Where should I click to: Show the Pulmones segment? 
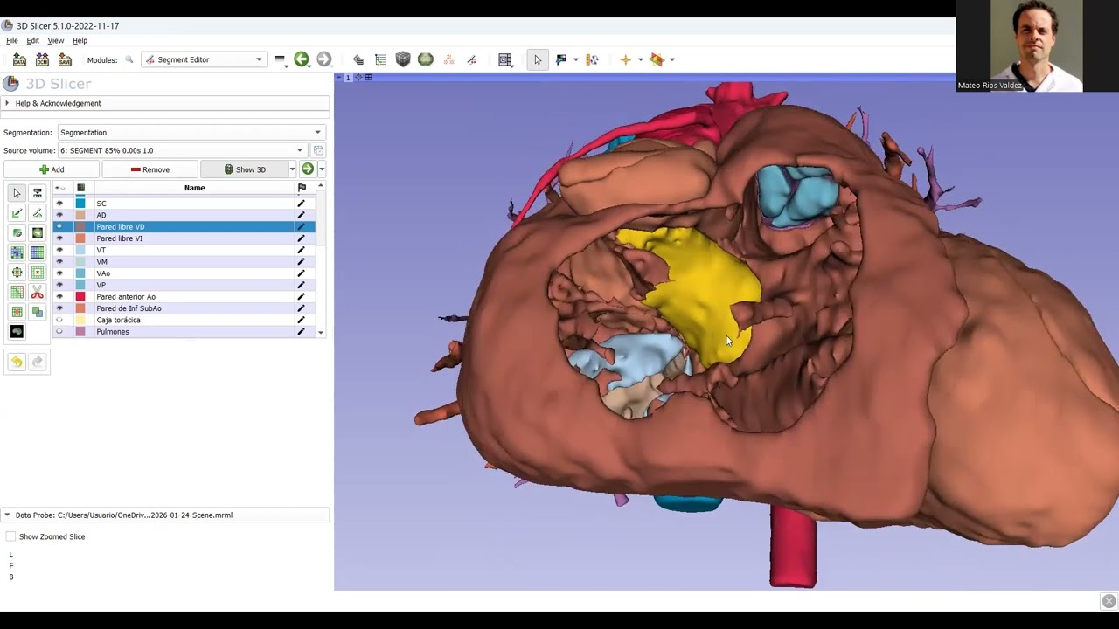(x=59, y=332)
